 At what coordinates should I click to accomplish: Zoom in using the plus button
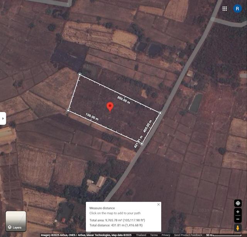pyautogui.click(x=238, y=212)
